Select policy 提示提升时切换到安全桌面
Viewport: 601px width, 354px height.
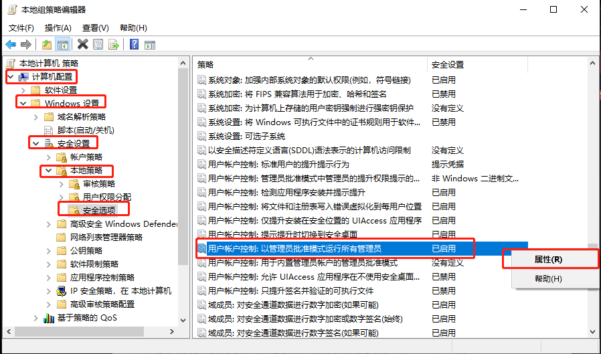click(283, 234)
